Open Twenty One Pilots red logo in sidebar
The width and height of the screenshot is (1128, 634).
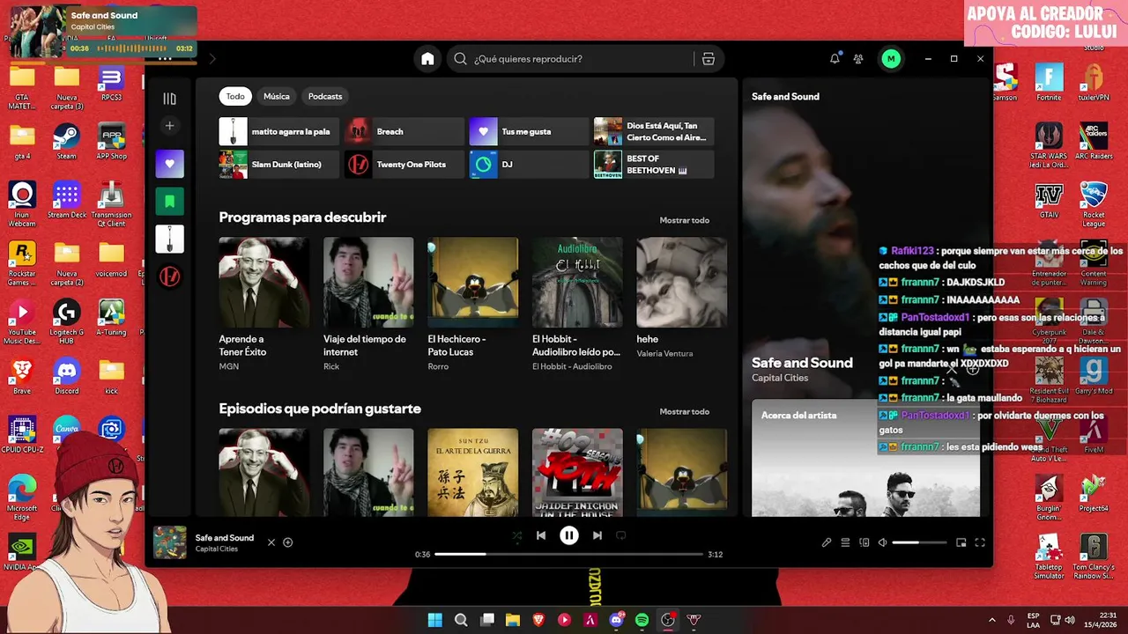click(x=170, y=276)
